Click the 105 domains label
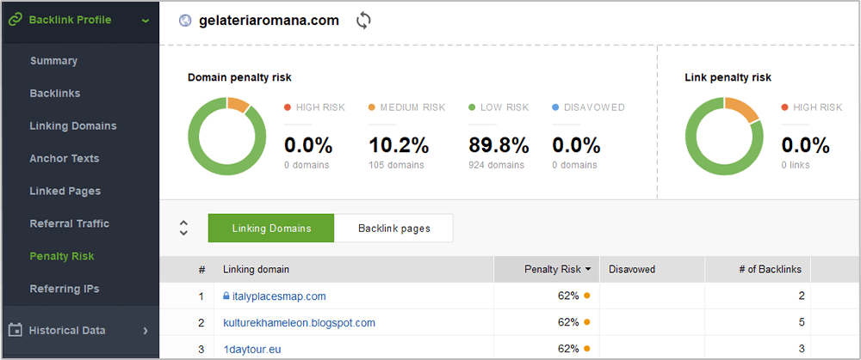Screen dimensions: 861x360 [x=396, y=165]
